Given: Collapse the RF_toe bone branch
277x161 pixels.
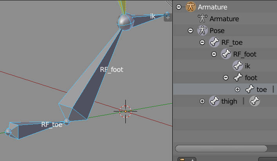Looking at the screenshot, I should click(x=202, y=42).
